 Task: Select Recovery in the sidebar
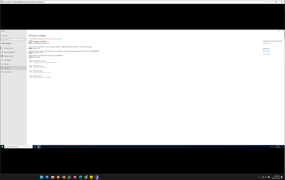click(x=6, y=64)
